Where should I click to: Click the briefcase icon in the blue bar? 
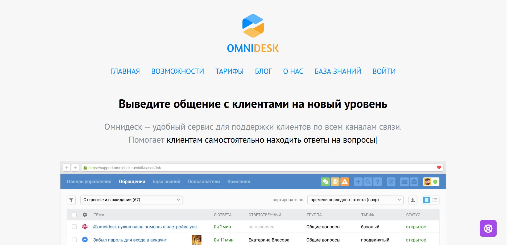(x=414, y=182)
